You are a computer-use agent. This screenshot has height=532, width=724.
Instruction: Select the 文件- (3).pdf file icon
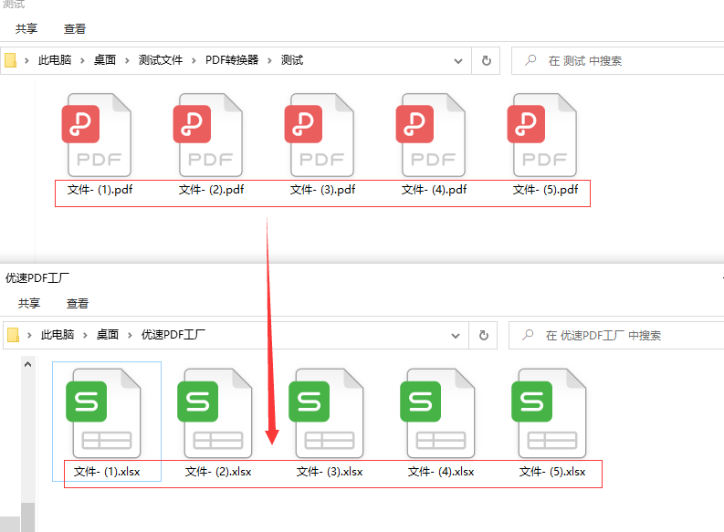[x=320, y=135]
